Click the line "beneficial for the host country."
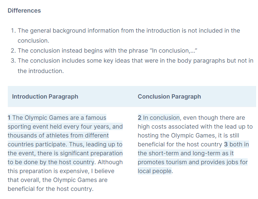 click(x=50, y=189)
